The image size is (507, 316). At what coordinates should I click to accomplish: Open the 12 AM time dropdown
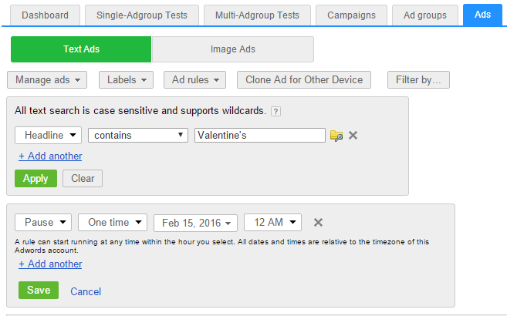click(272, 222)
